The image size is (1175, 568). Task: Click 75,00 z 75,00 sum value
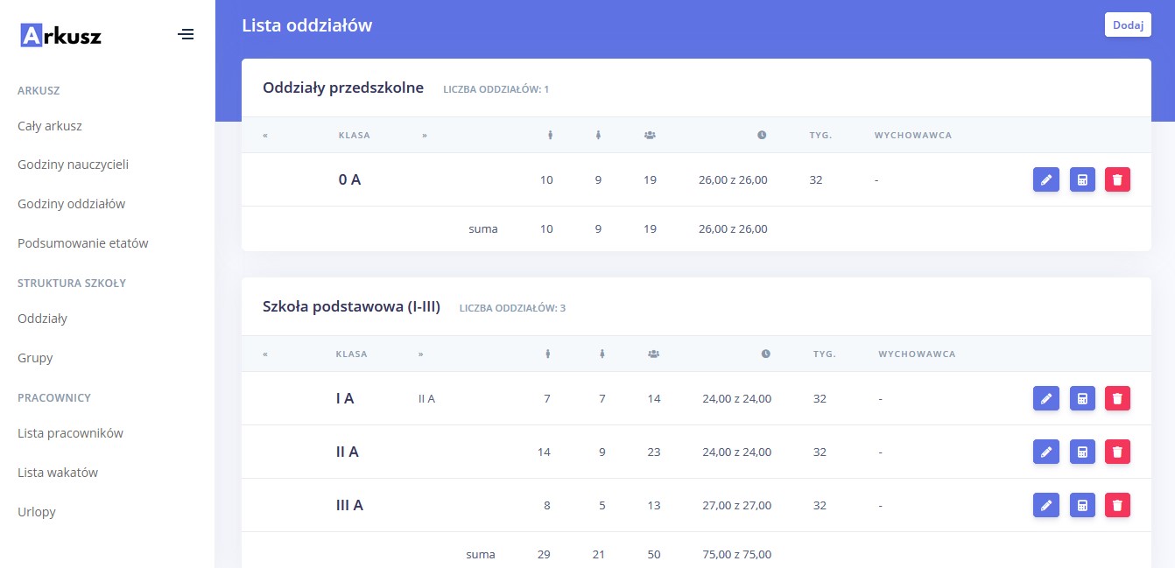737,554
